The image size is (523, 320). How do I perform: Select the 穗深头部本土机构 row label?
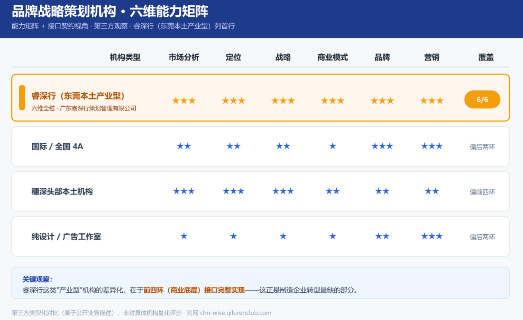point(62,191)
